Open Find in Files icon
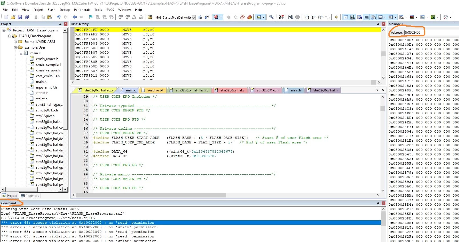Viewport: 459px width, 242px height. click(x=150, y=17)
